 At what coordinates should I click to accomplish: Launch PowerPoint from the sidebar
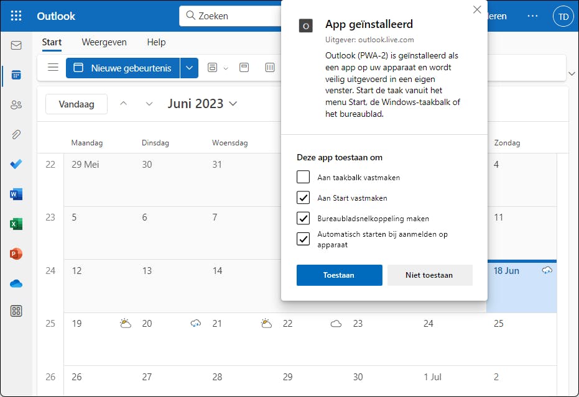tap(16, 253)
